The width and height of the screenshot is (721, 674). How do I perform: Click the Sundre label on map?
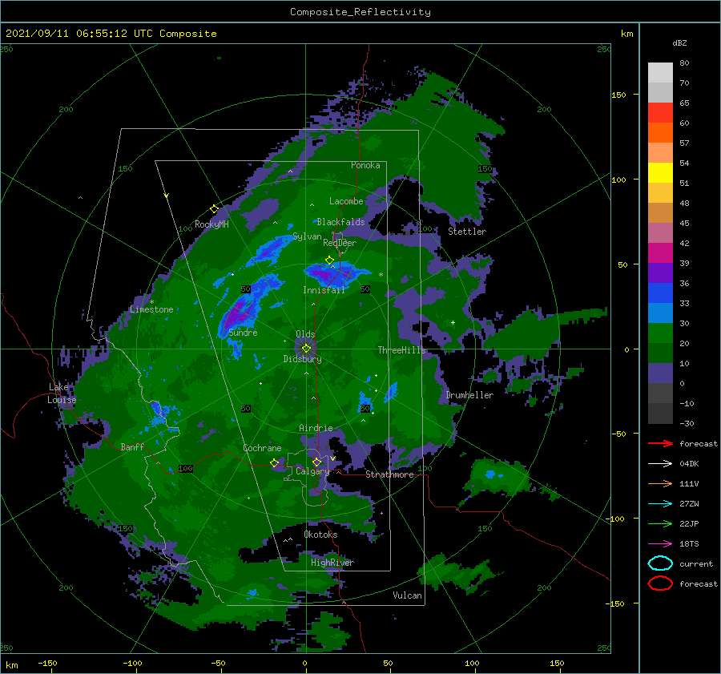pos(243,332)
